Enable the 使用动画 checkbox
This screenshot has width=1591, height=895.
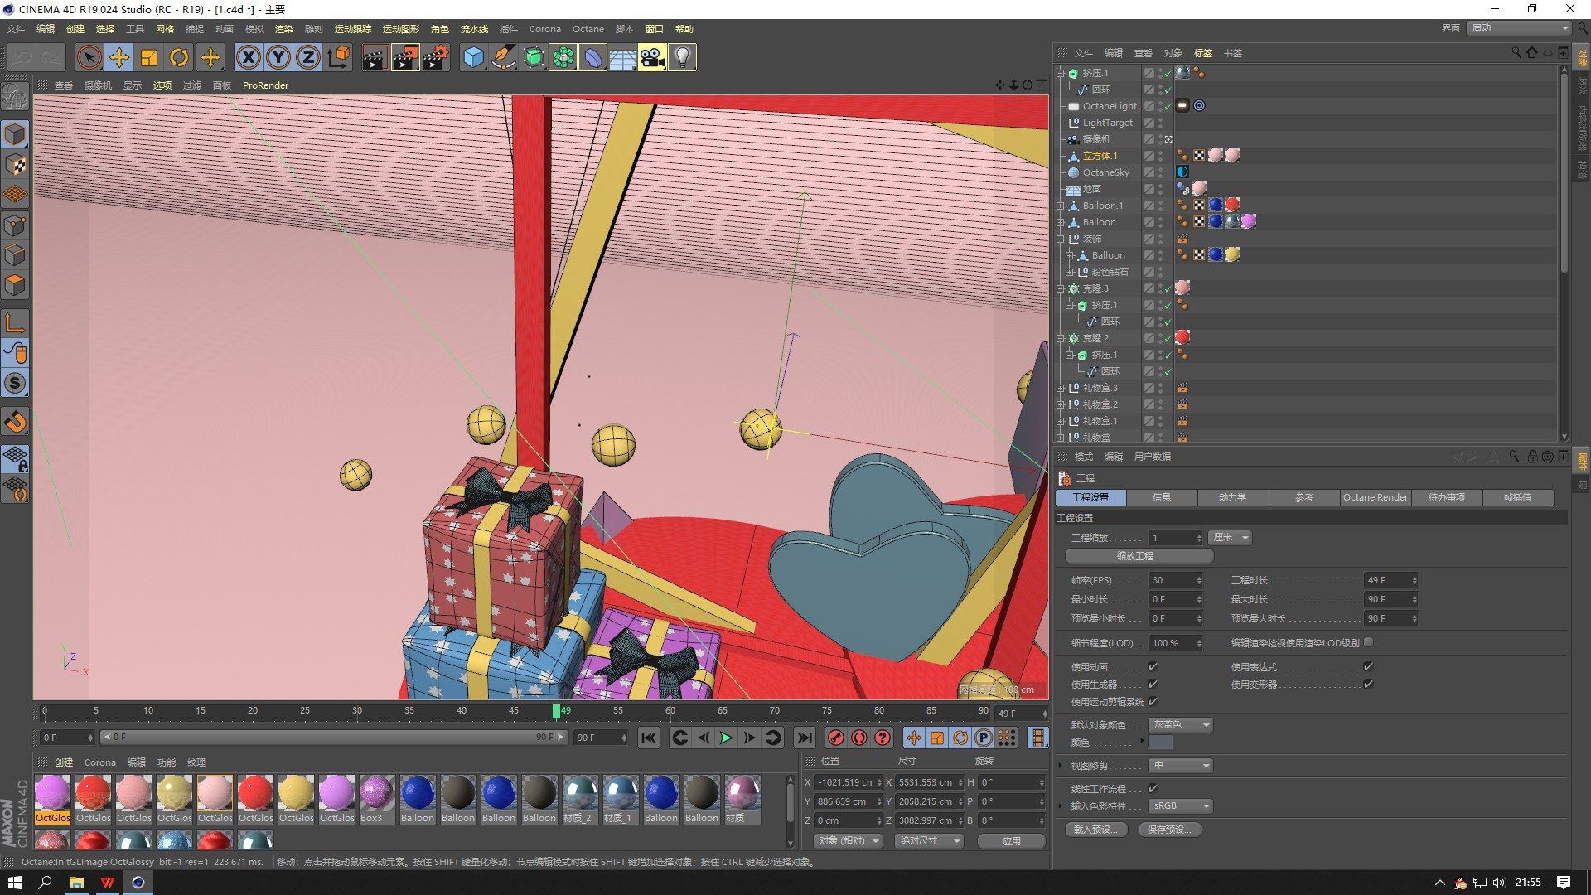coord(1153,666)
